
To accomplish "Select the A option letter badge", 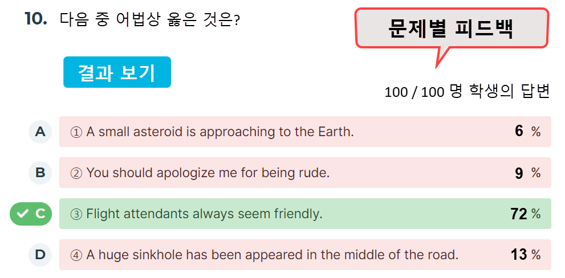I will coord(40,132).
